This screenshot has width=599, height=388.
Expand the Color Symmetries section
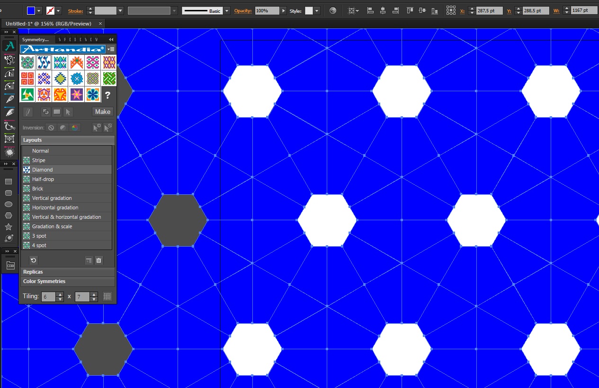[x=68, y=281]
